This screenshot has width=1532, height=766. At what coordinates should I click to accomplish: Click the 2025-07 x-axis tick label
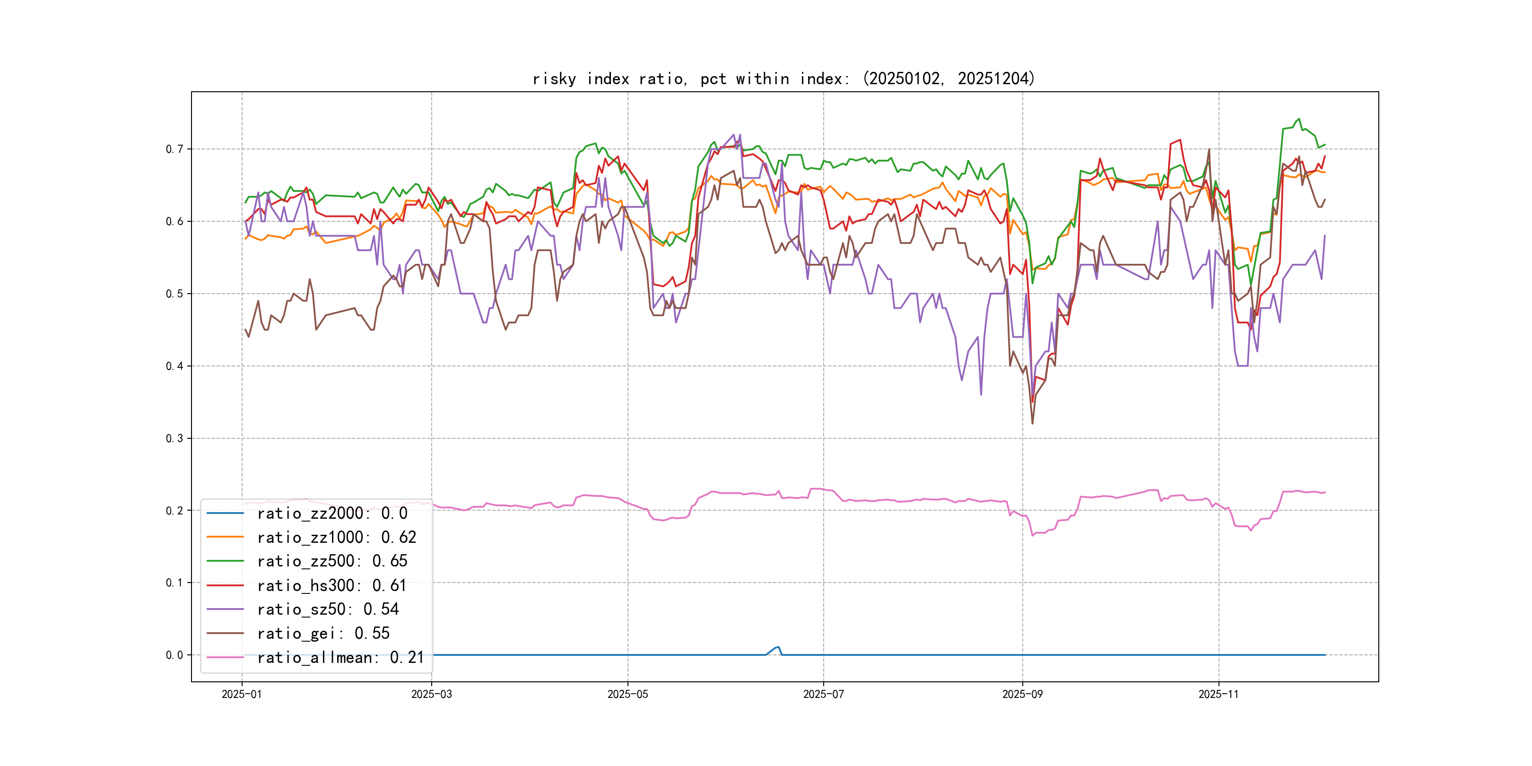(823, 694)
